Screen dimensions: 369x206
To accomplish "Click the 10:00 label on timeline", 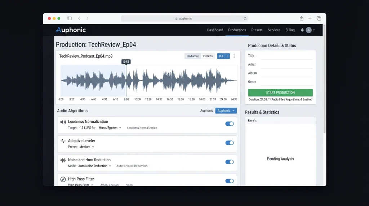I will coord(137,99).
